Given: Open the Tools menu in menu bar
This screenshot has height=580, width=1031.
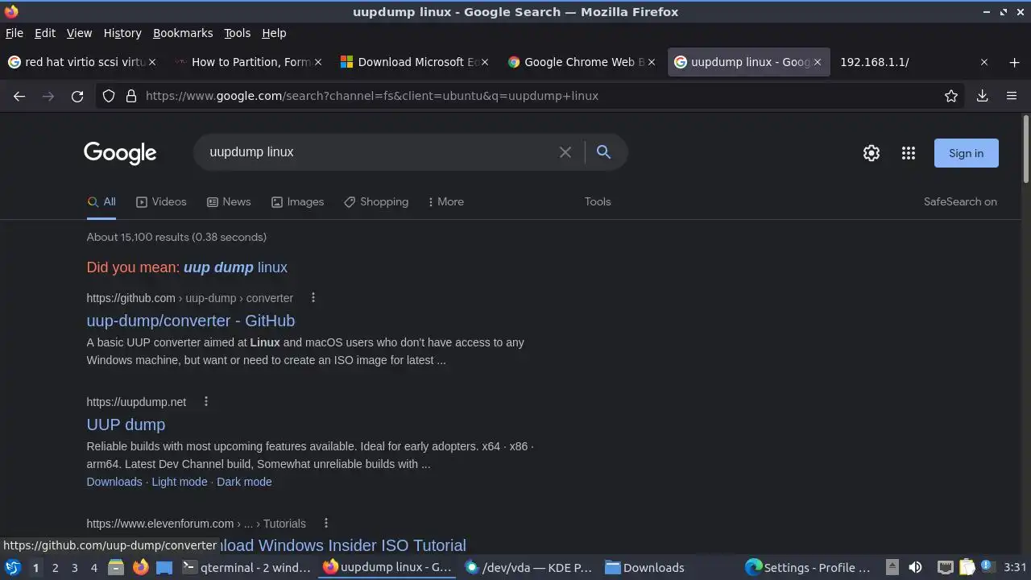Looking at the screenshot, I should point(237,33).
